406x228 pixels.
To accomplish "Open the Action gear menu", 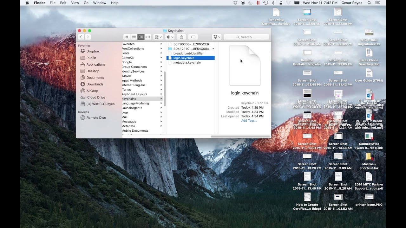I will [170, 37].
